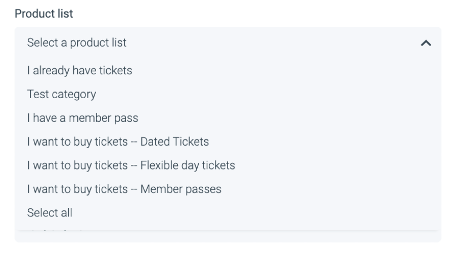Select the entry ending in 'Flexible day tickets'

(x=131, y=165)
